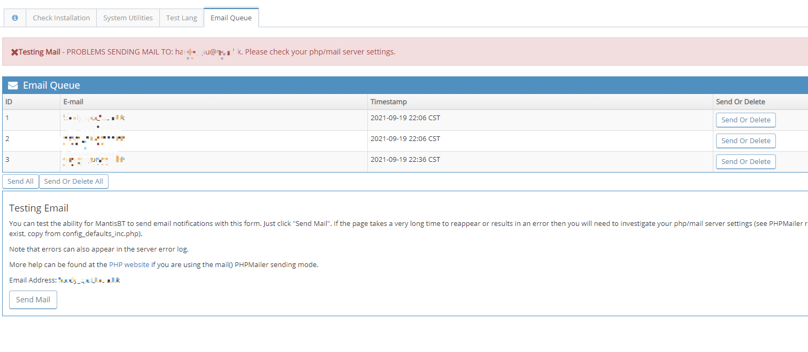Screen dimensions: 808x352
Task: Click the red X error icon
Action: pos(14,52)
